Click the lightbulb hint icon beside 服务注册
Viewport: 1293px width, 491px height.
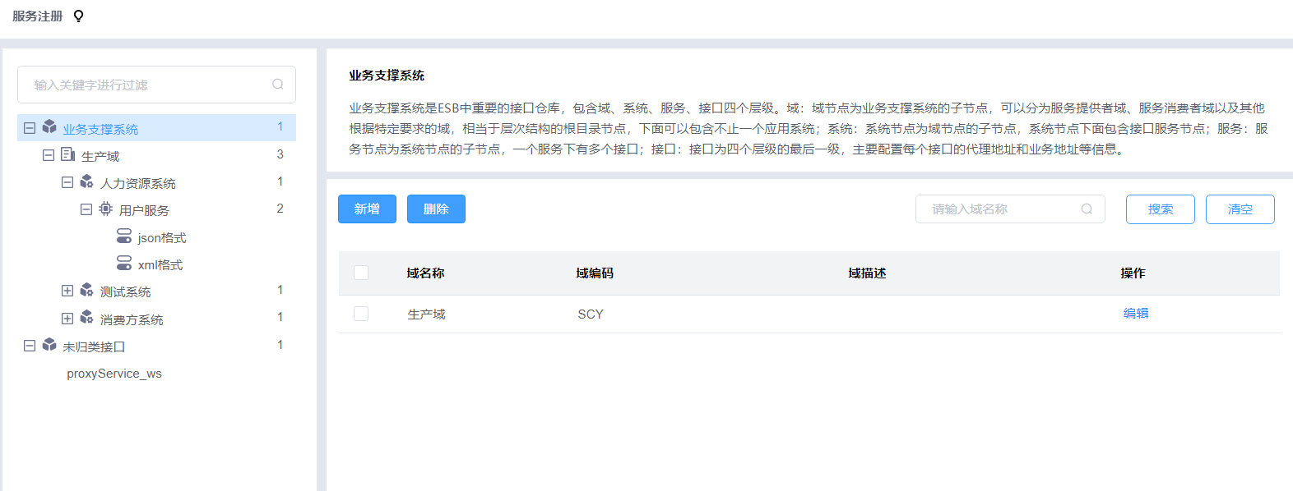coord(79,16)
